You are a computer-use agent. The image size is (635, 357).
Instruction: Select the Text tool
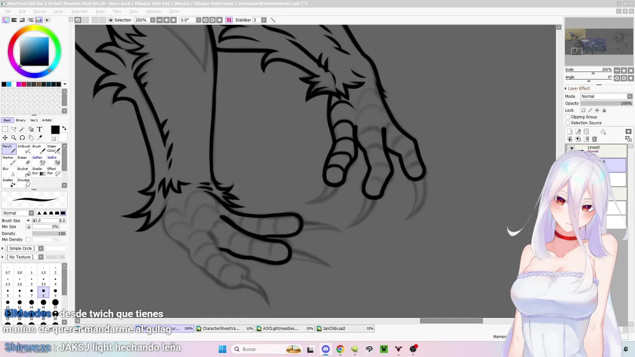[40, 129]
